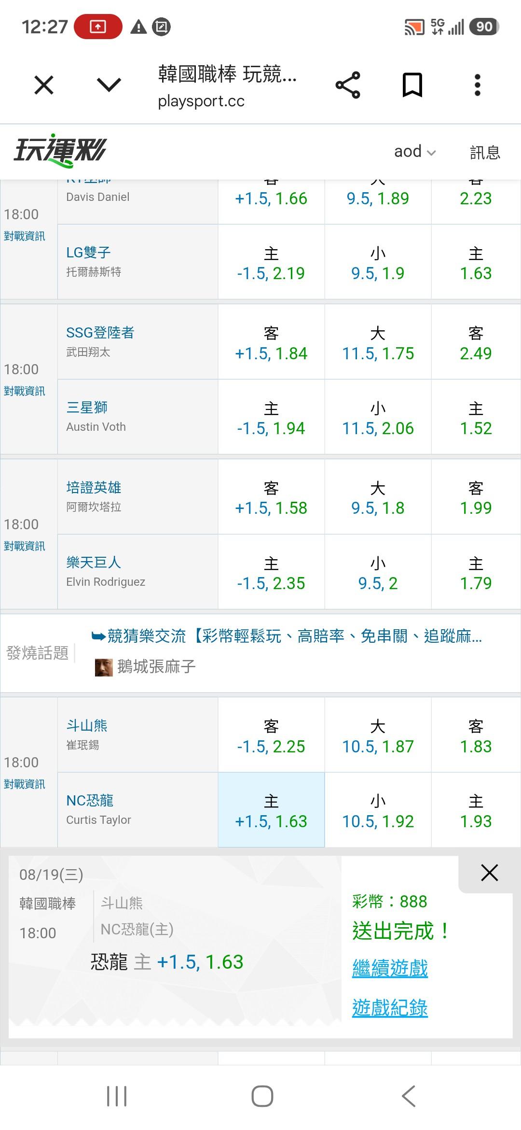The width and height of the screenshot is (521, 1130).
Task: Expand the aod account dropdown
Action: pos(415,152)
